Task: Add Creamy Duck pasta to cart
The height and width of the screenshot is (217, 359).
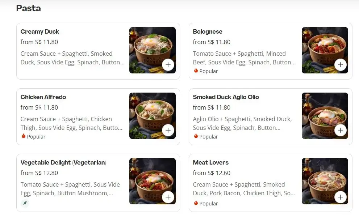Action: [168, 65]
